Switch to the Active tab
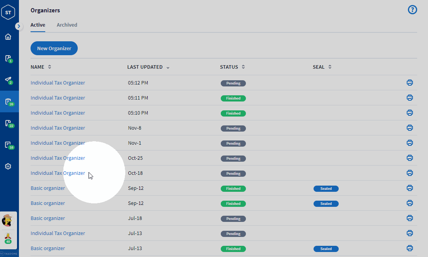Image resolution: width=428 pixels, height=257 pixels. click(38, 25)
